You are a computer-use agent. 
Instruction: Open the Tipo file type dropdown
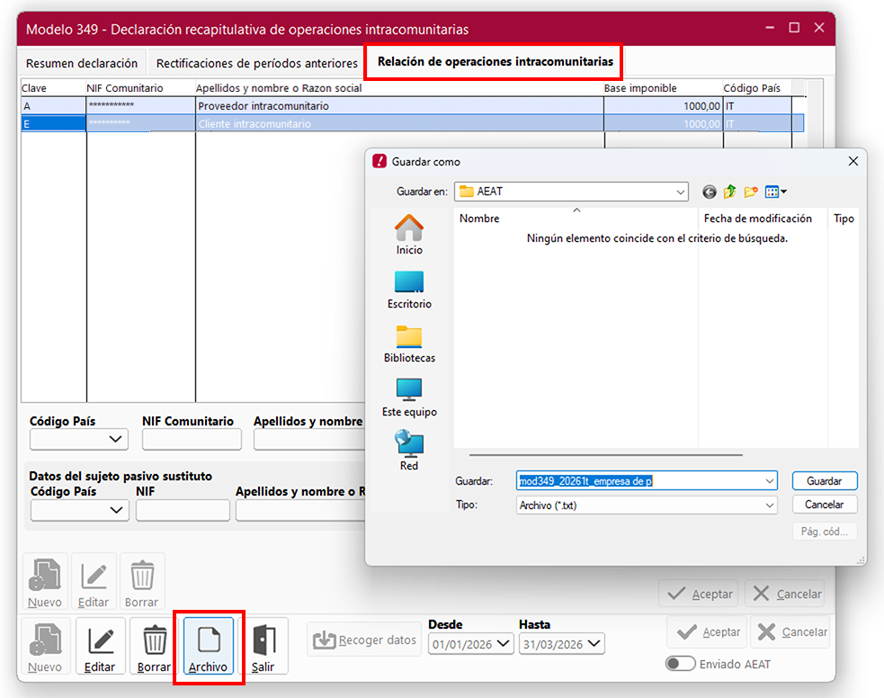pos(769,506)
